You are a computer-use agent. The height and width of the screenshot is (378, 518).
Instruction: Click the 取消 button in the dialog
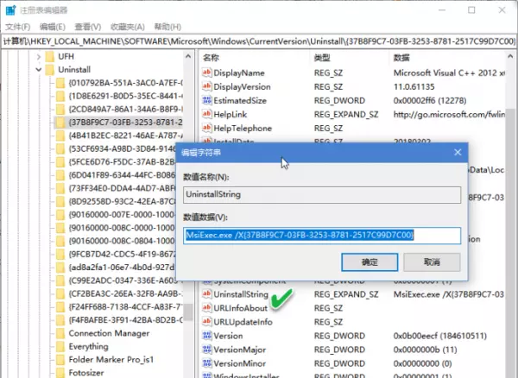click(x=432, y=262)
